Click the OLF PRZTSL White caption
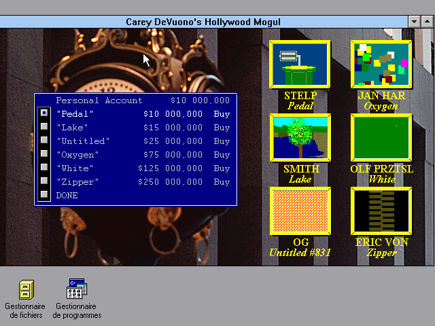The width and height of the screenshot is (435, 326). tap(382, 174)
